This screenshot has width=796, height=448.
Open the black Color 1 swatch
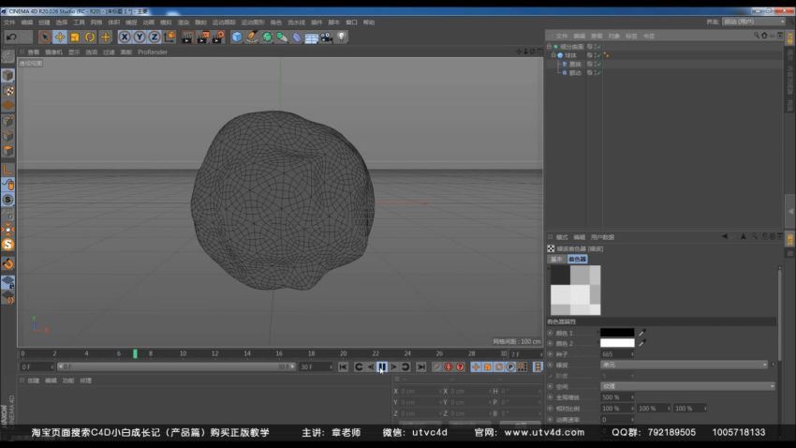(617, 333)
